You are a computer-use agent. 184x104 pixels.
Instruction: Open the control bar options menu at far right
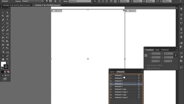point(181,1)
